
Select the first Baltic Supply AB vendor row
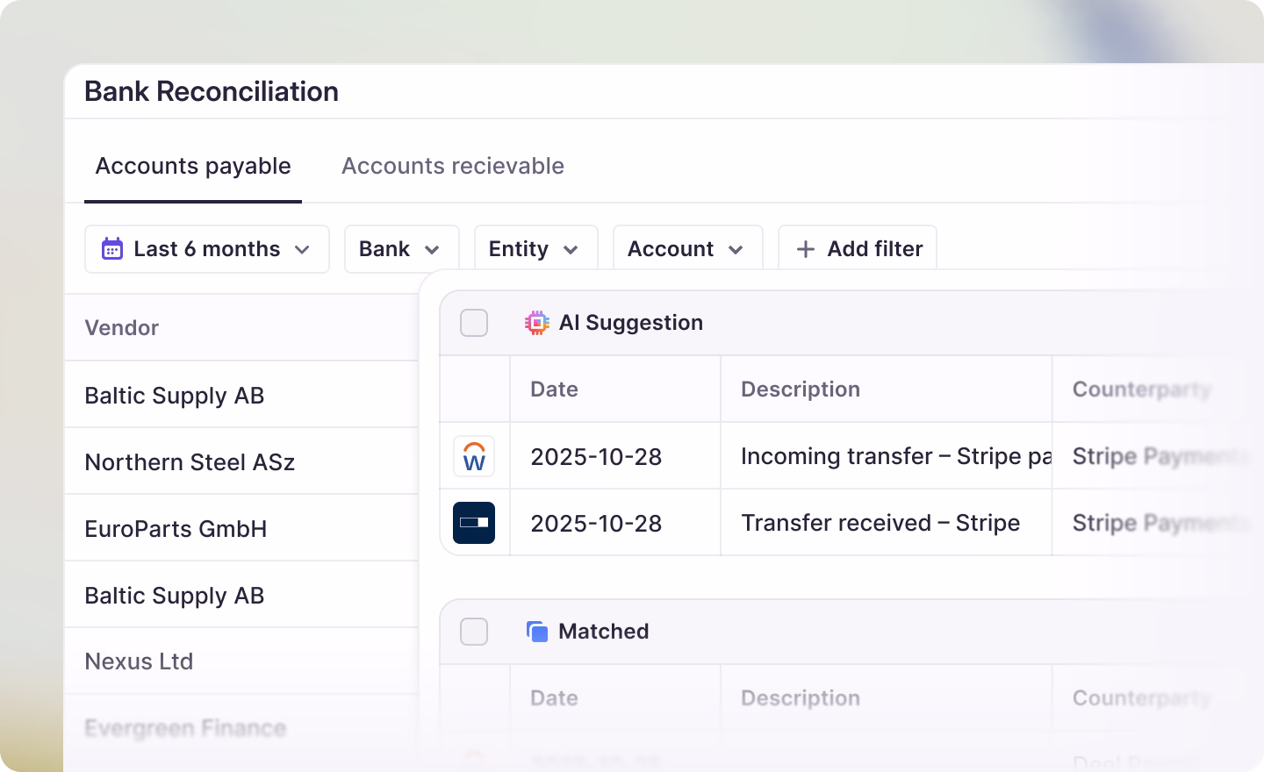pos(241,395)
